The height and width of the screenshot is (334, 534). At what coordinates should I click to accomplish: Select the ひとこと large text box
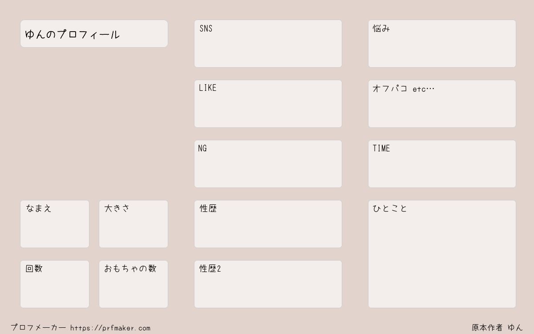point(442,254)
